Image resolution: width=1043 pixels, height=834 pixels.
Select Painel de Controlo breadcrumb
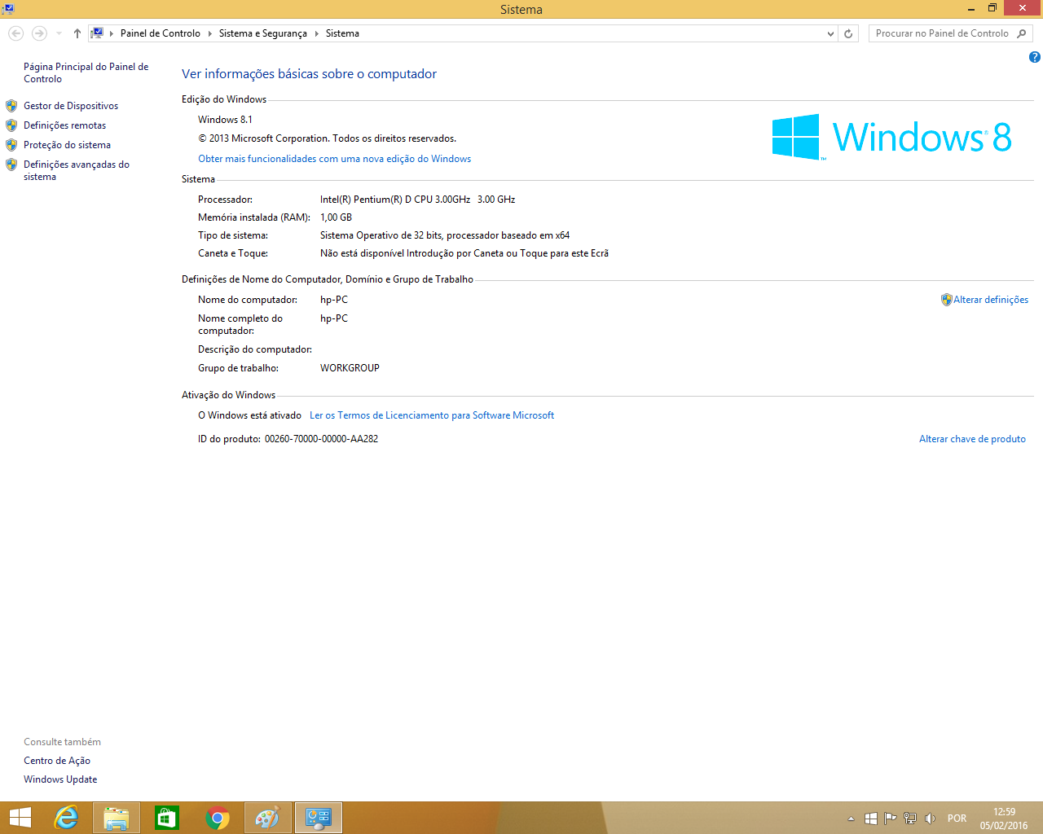coord(161,33)
